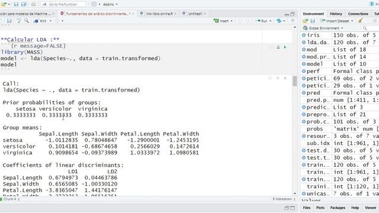The image size is (379, 213).
Task: Expand the perf object in Environment
Action: (x=304, y=71)
